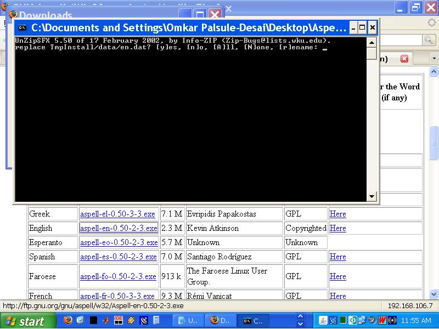Image resolution: width=439 pixels, height=329 pixels.
Task: Click the taskbar clock showing 11:55 AM
Action: (x=416, y=321)
